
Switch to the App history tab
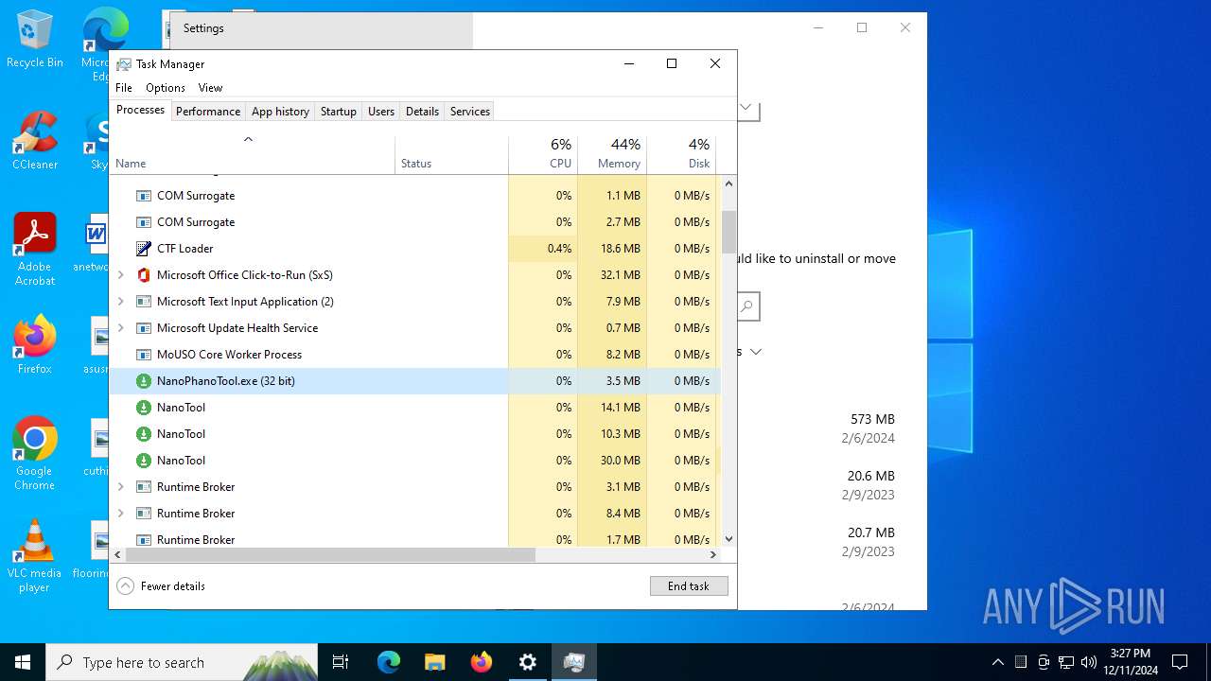(x=280, y=112)
